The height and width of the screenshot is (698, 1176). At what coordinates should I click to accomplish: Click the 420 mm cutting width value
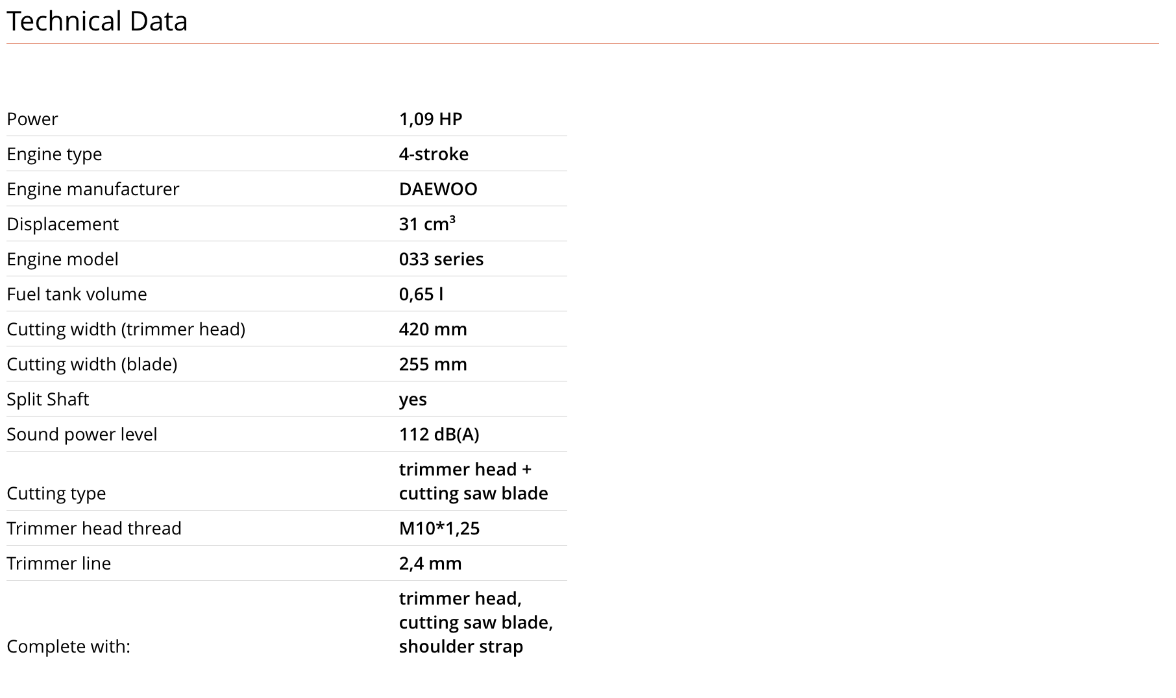[433, 330]
